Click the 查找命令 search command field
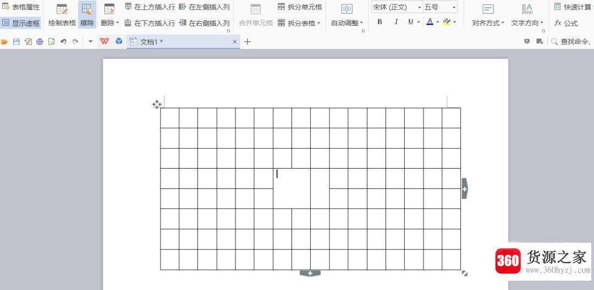594x290 pixels. coord(571,42)
